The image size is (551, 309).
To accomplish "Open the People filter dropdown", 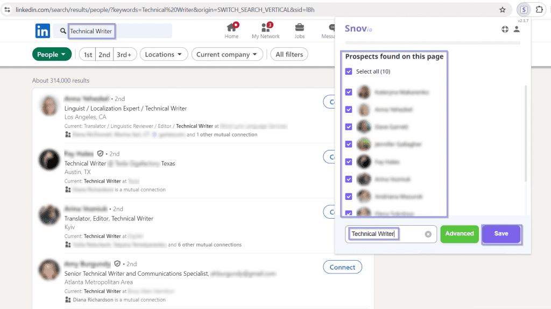I will click(x=52, y=54).
